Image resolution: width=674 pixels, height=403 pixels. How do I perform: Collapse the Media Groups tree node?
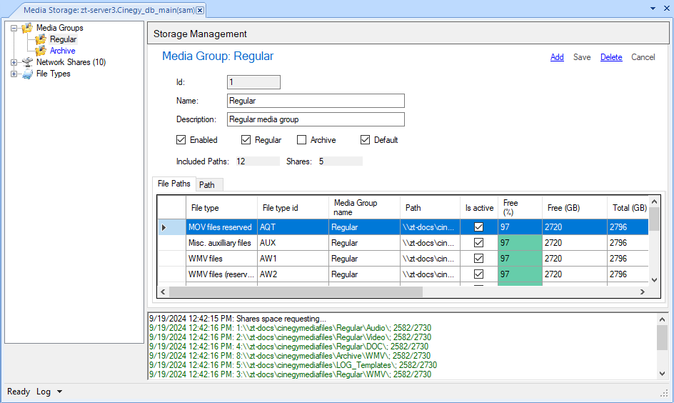(x=14, y=28)
